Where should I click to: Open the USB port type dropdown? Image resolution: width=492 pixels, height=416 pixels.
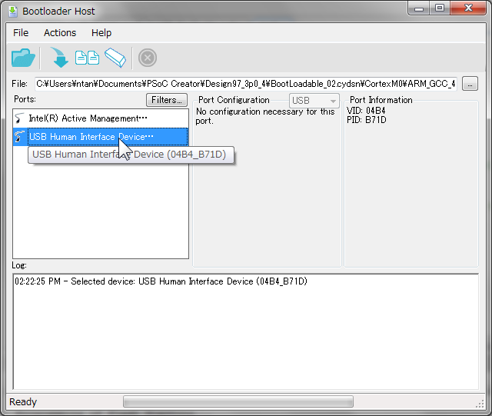pos(314,101)
